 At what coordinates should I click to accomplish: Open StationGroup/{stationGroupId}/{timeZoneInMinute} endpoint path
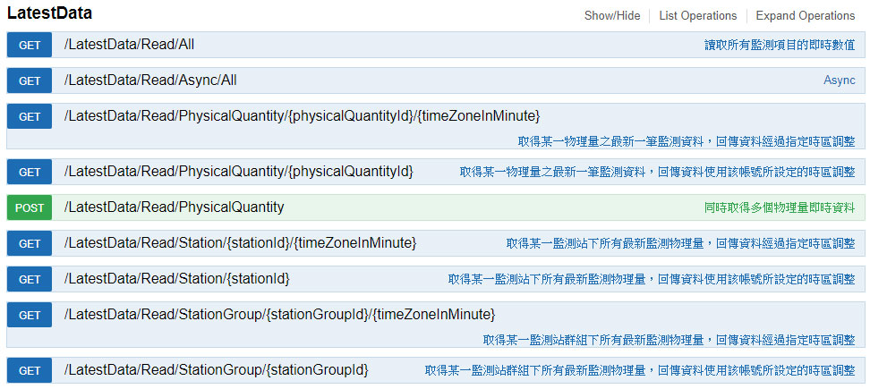(279, 315)
